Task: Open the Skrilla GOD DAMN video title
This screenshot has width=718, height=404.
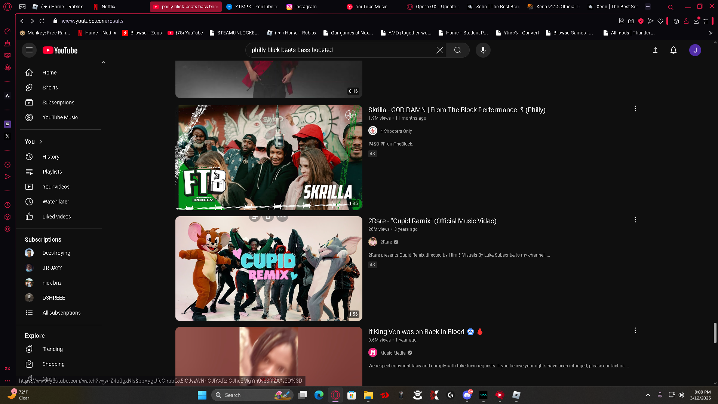Action: pyautogui.click(x=457, y=110)
